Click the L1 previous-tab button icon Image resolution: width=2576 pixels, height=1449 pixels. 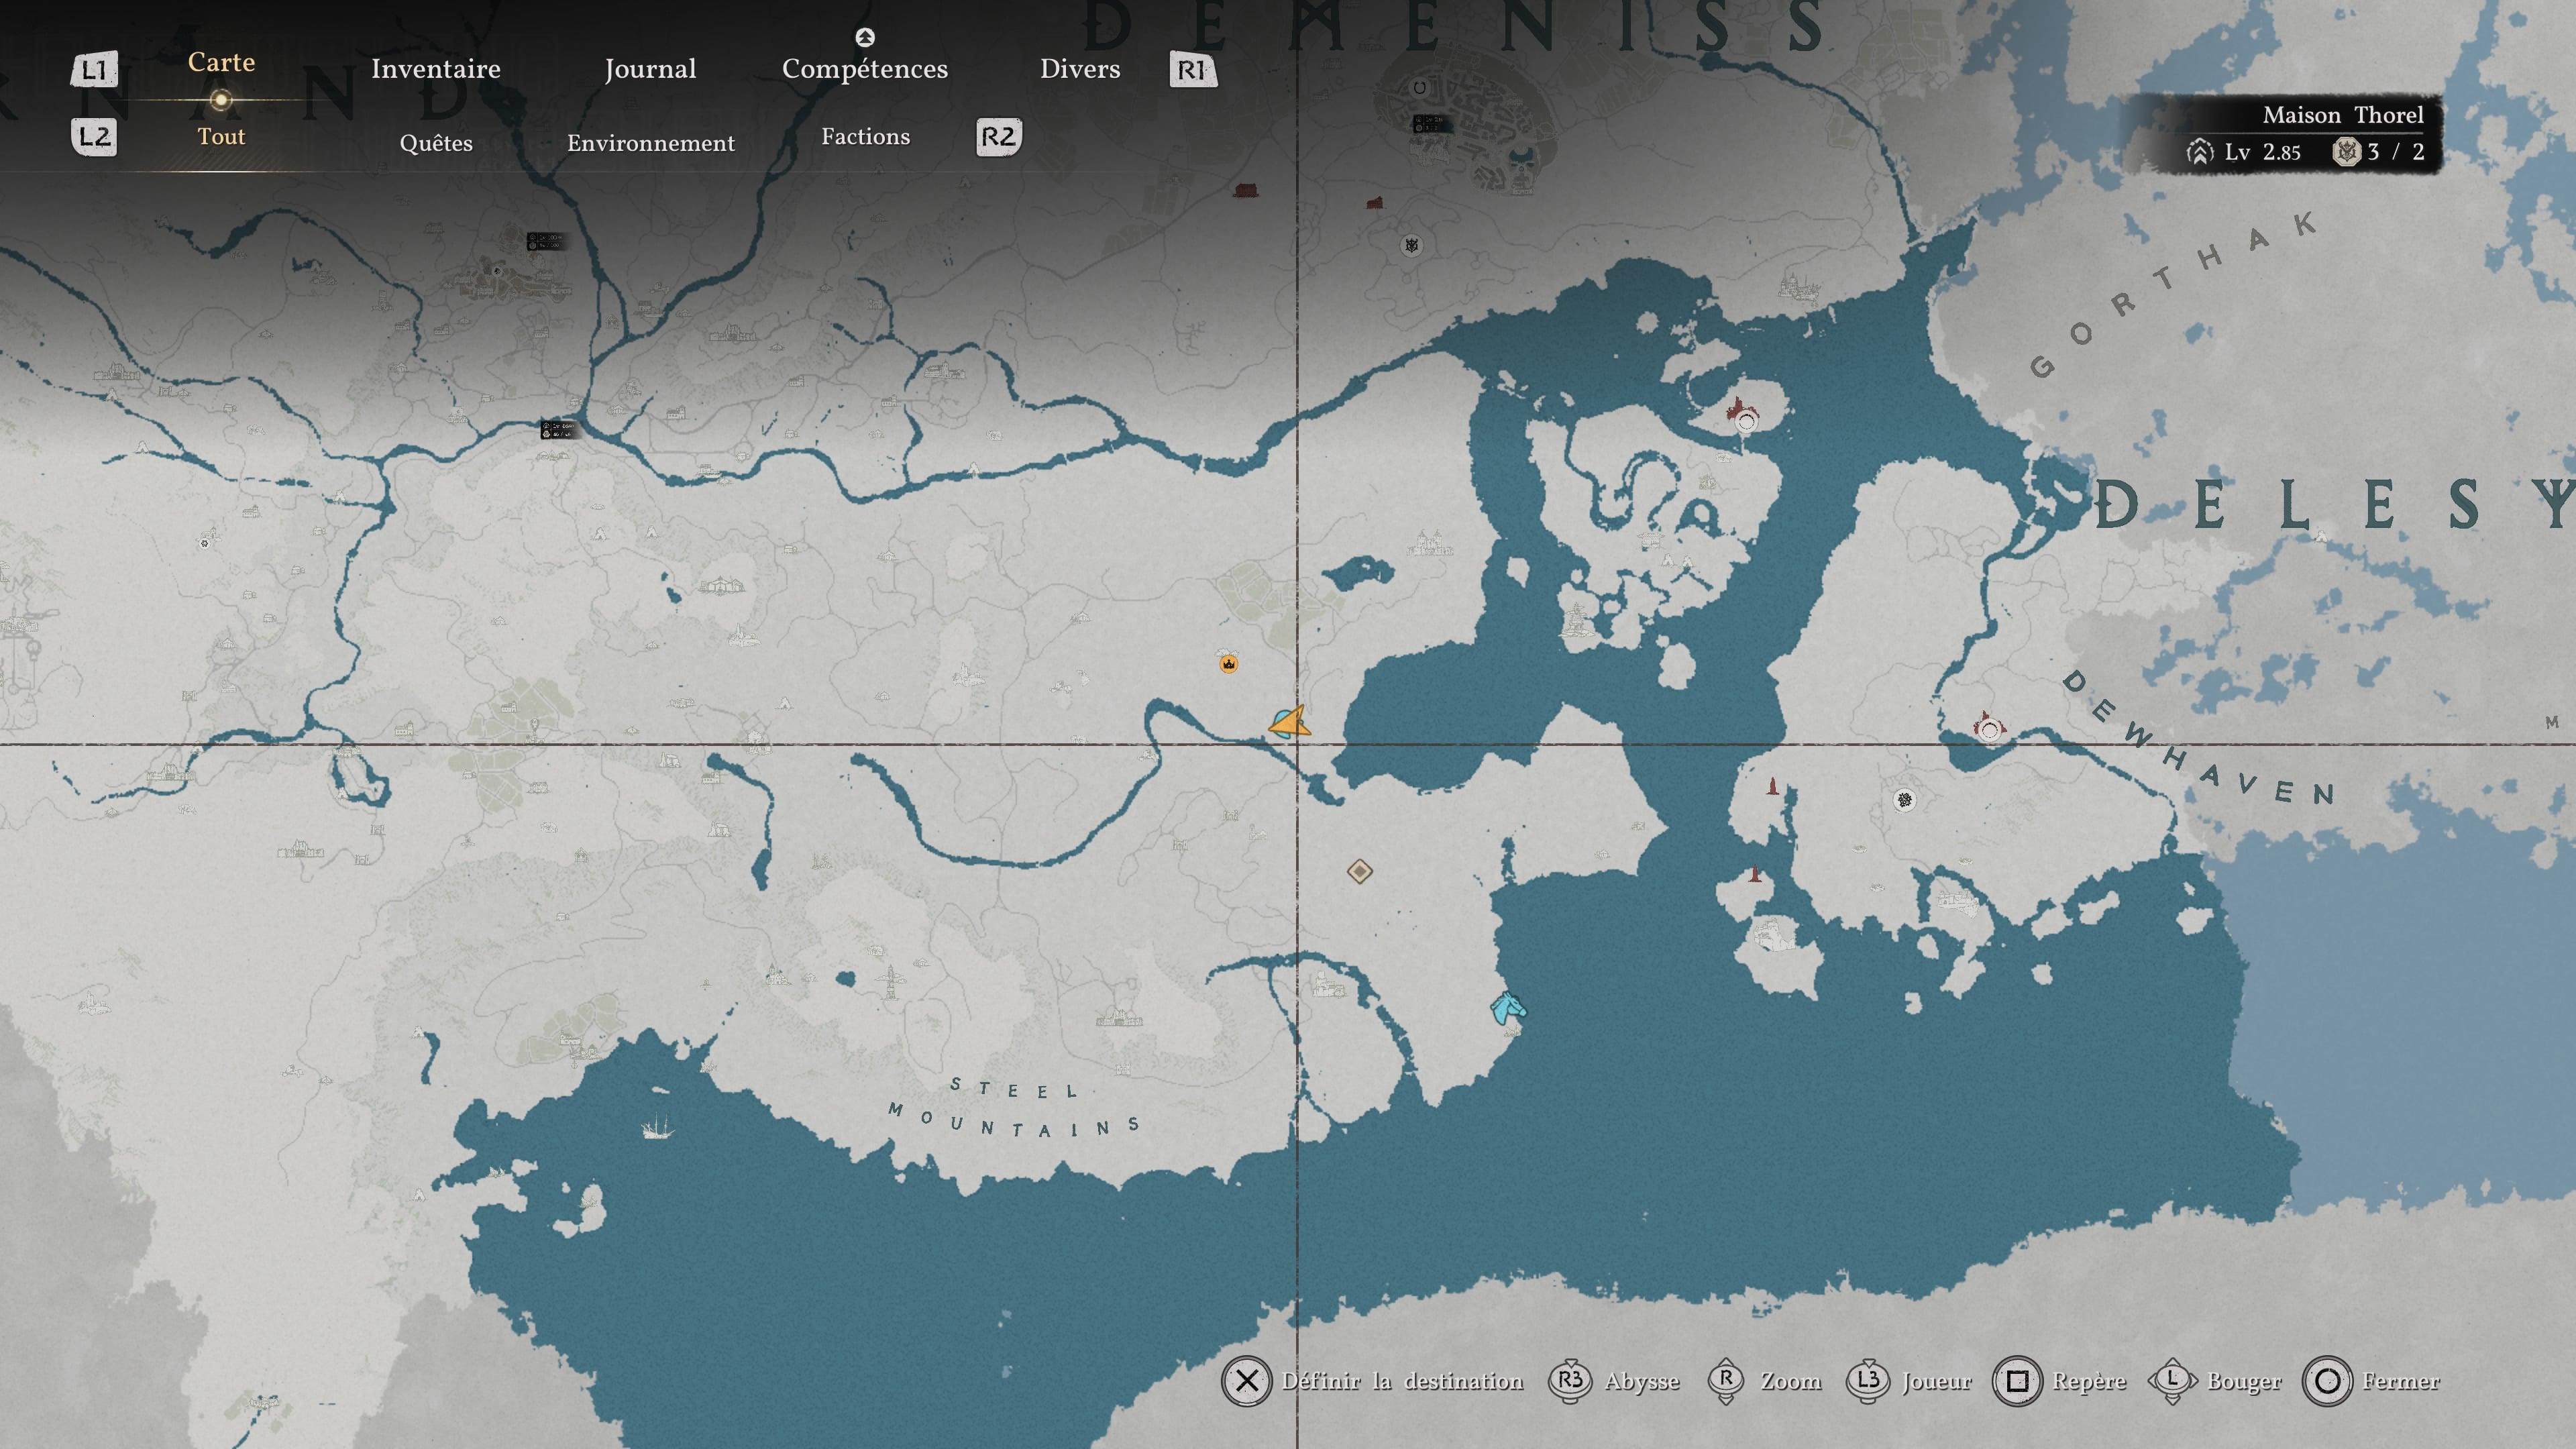pyautogui.click(x=94, y=70)
